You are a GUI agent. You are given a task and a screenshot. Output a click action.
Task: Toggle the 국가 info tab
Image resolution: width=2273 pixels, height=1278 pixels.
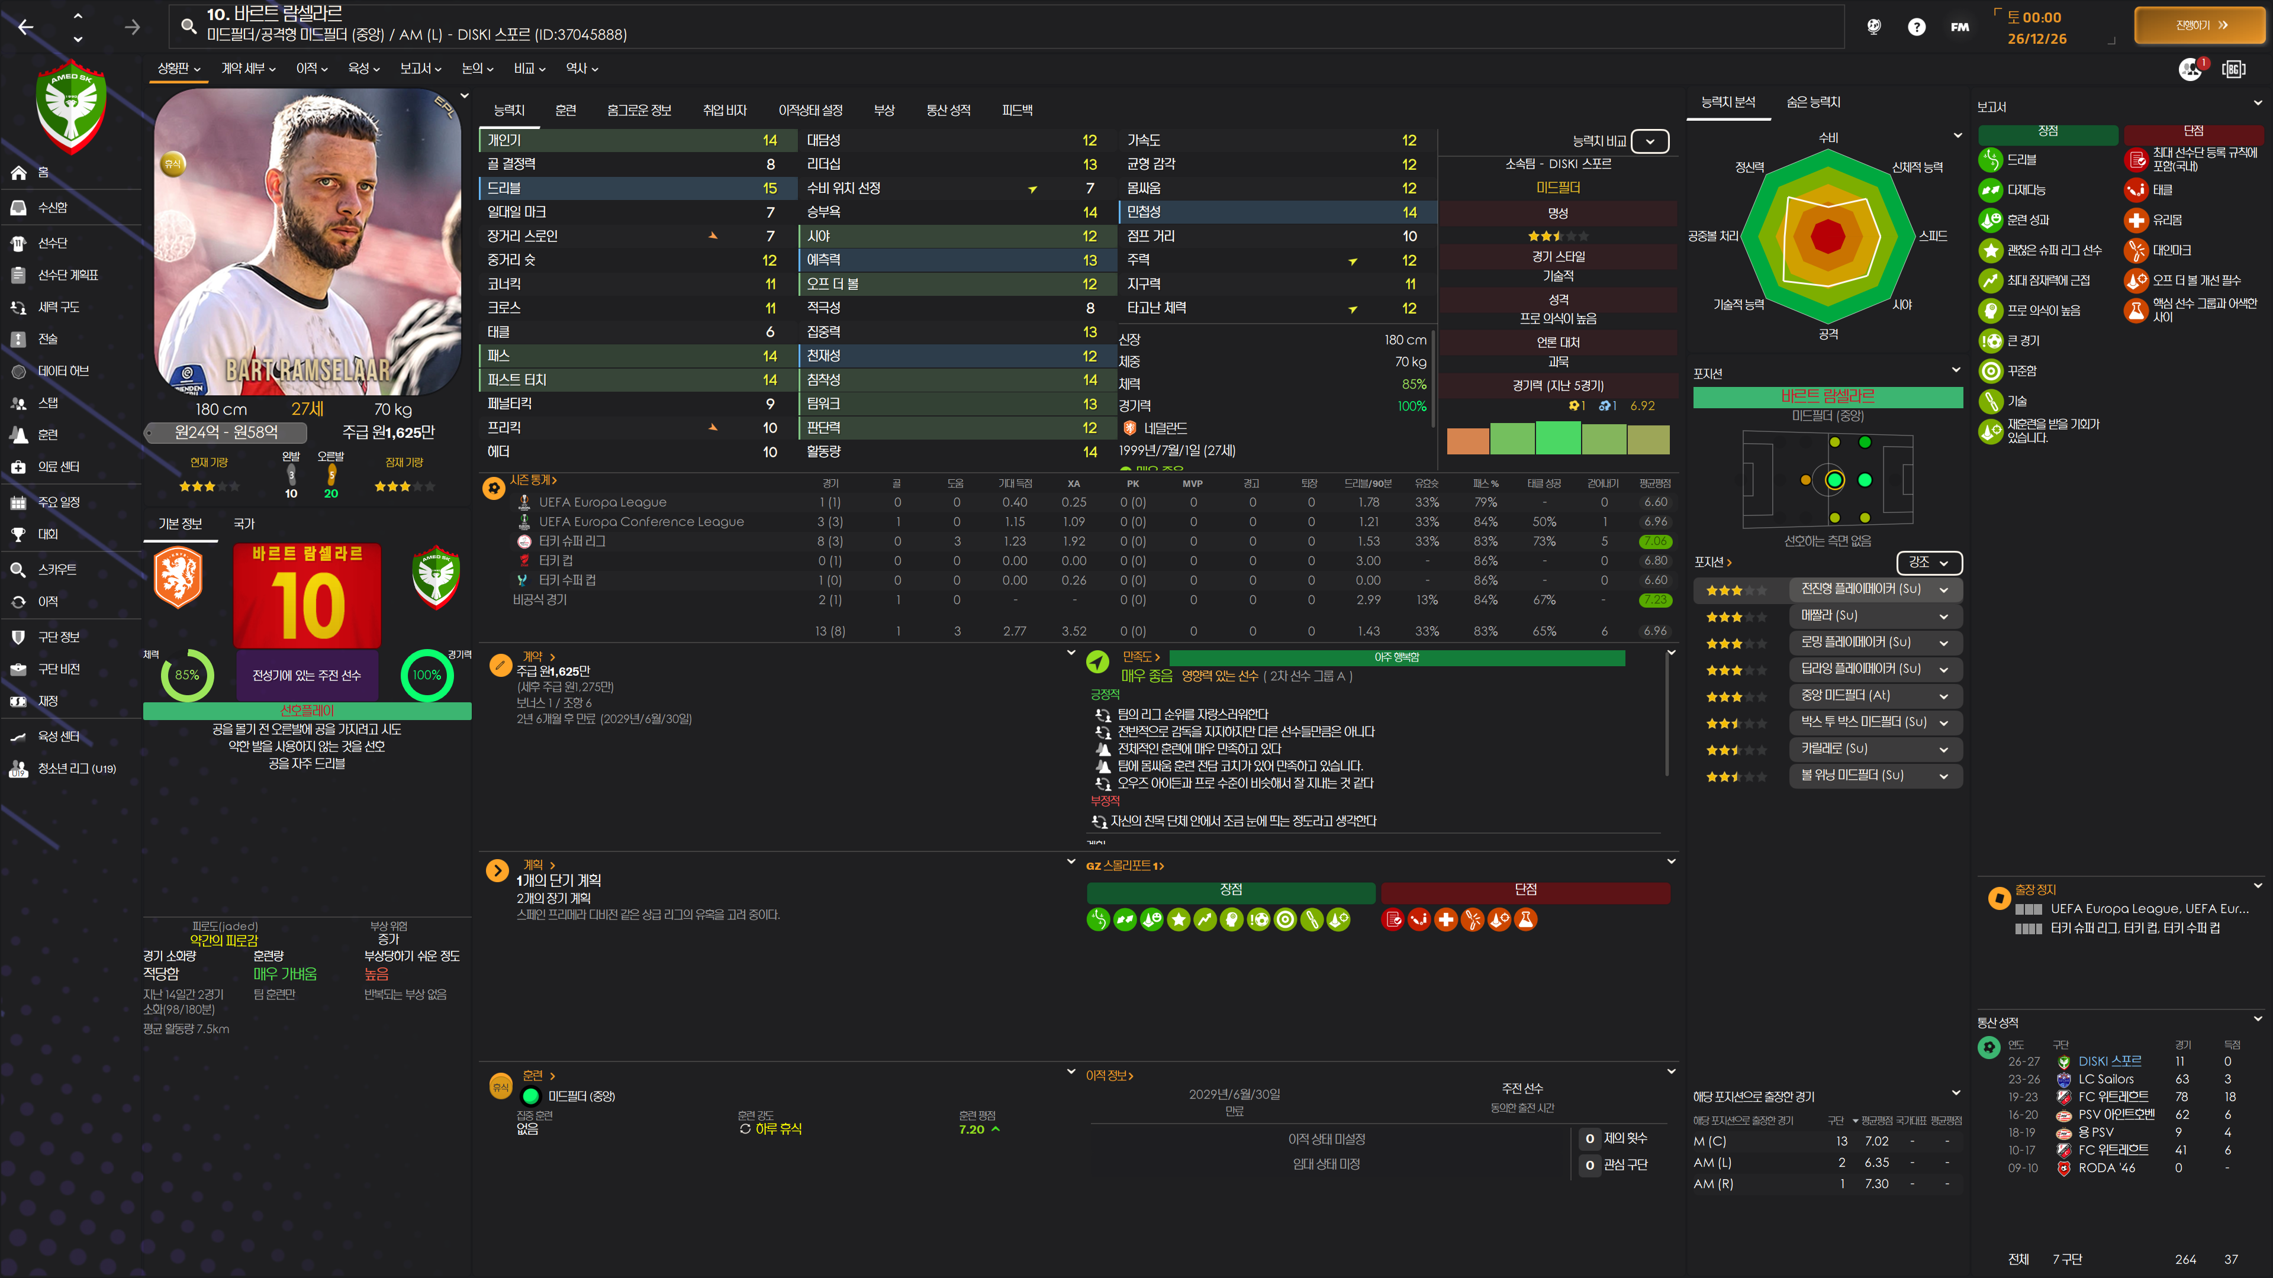coord(243,524)
